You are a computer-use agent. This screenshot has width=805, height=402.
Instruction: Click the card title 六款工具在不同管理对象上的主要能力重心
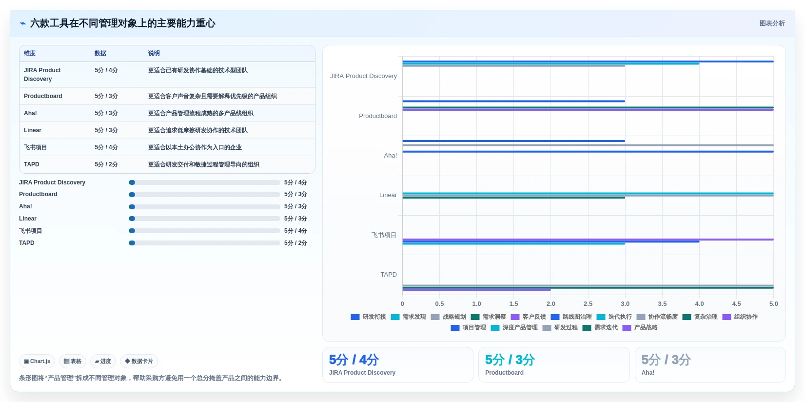coord(123,23)
